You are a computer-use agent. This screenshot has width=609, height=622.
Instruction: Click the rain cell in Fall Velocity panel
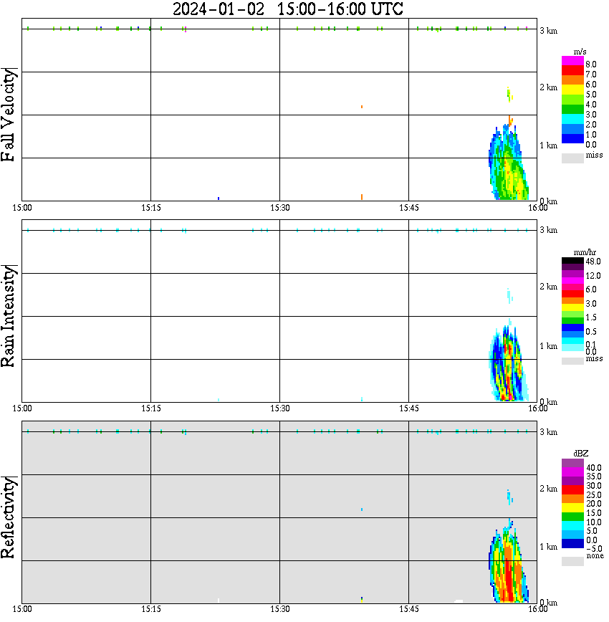[508, 163]
